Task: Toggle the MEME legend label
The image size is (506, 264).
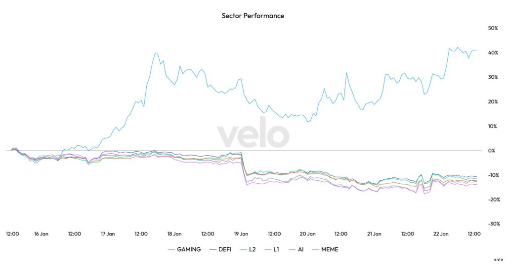Action: coord(330,249)
